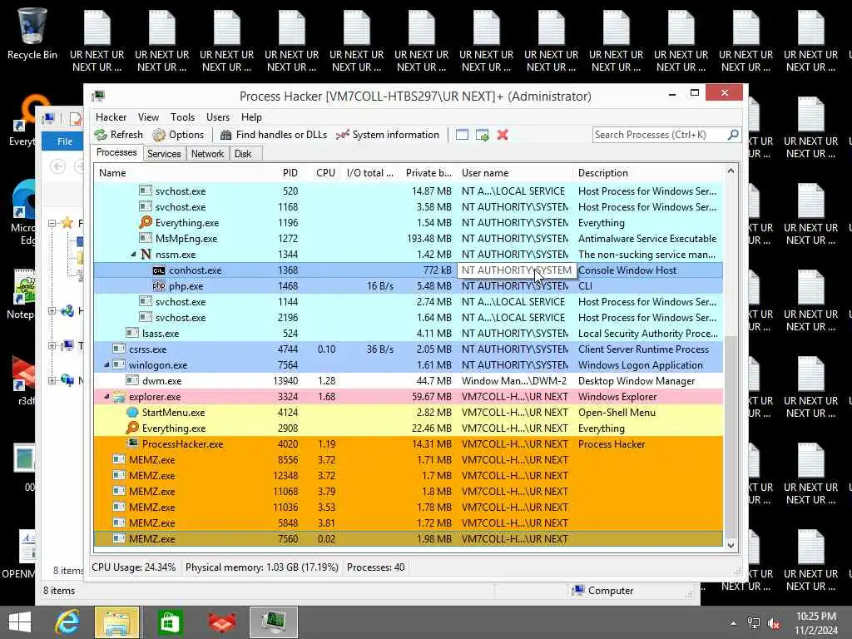The height and width of the screenshot is (639, 852).
Task: Select the MEMZ.exe row PID 12348
Action: click(408, 475)
